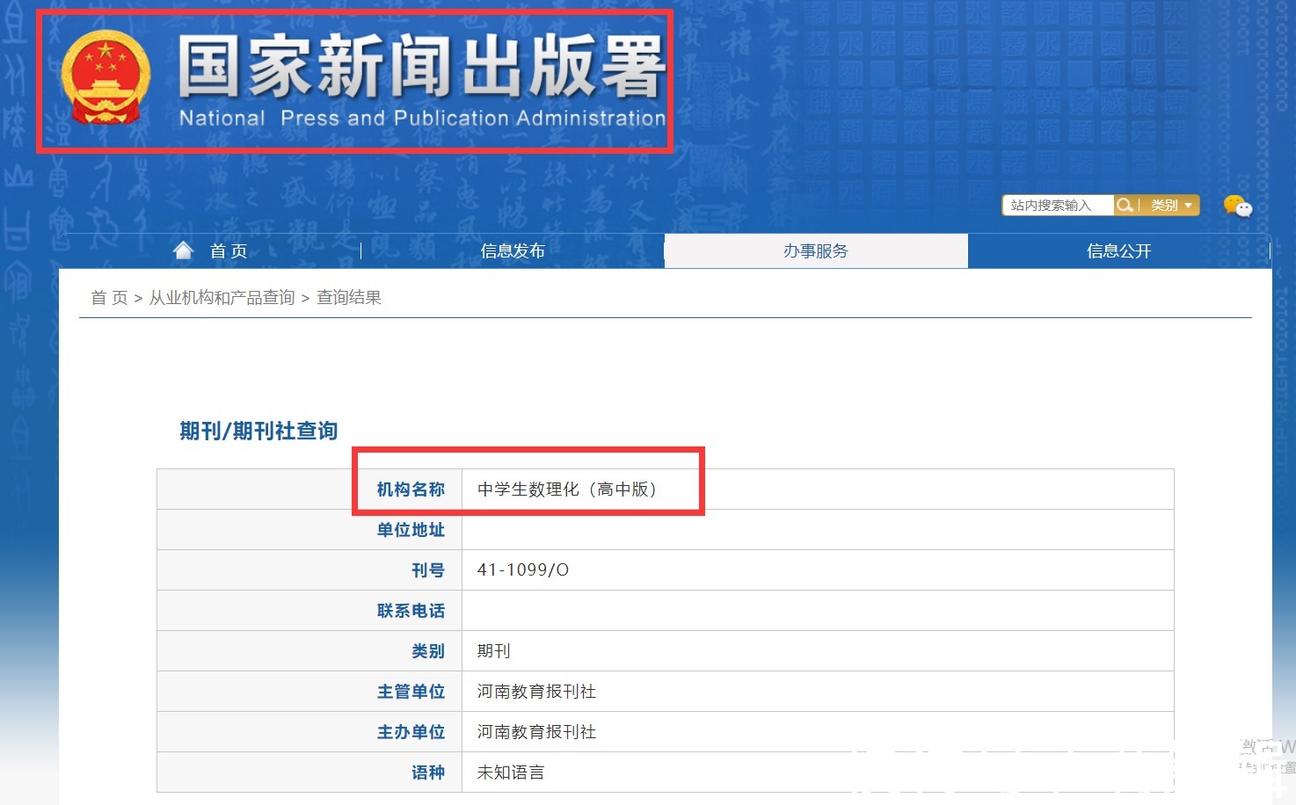
Task: Click the 未知语言 value in 语种 row
Action: (510, 772)
